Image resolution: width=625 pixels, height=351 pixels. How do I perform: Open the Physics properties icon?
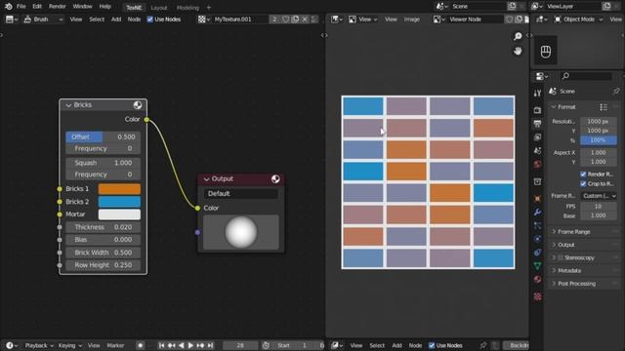point(537,239)
